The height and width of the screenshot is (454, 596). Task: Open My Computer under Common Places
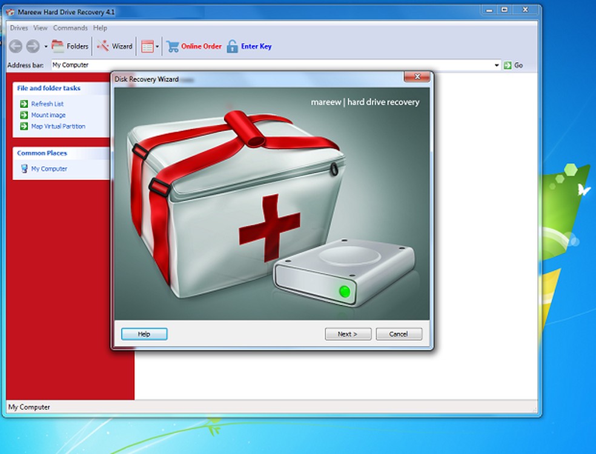[x=49, y=169]
